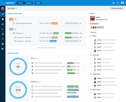Screen dimensions: 126x102
Task: Open the test runs list icon in sidebar
Action: coord(3,29)
